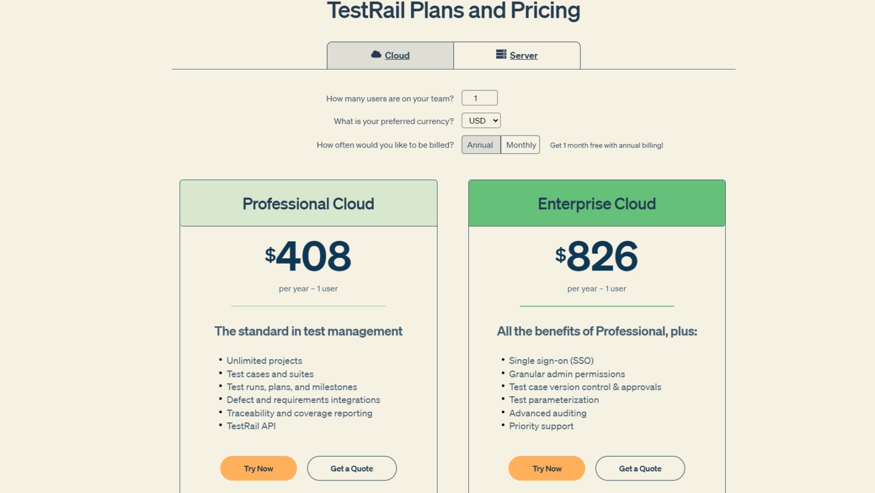Click the Single sign-on (SSO) feature item
875x493 pixels.
coord(551,361)
